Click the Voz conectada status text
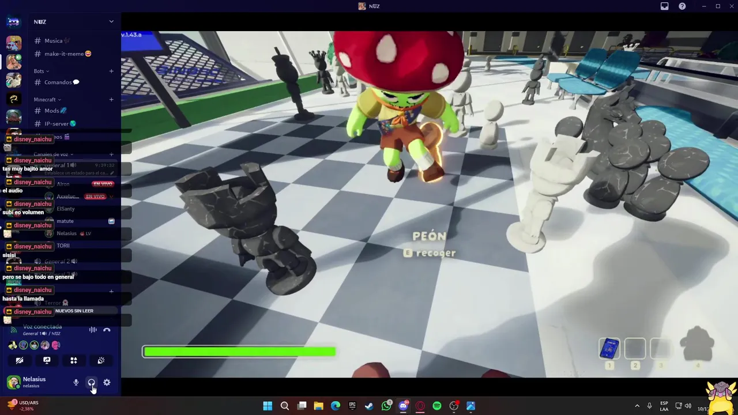 (42, 327)
